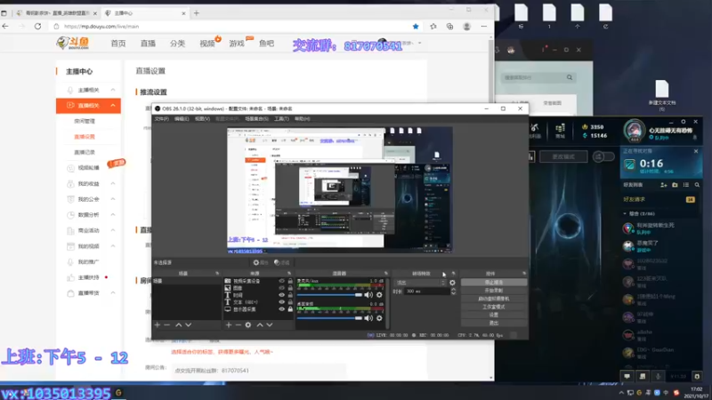Move the selected source up
Viewport: 712px width, 400px height.
(x=260, y=324)
